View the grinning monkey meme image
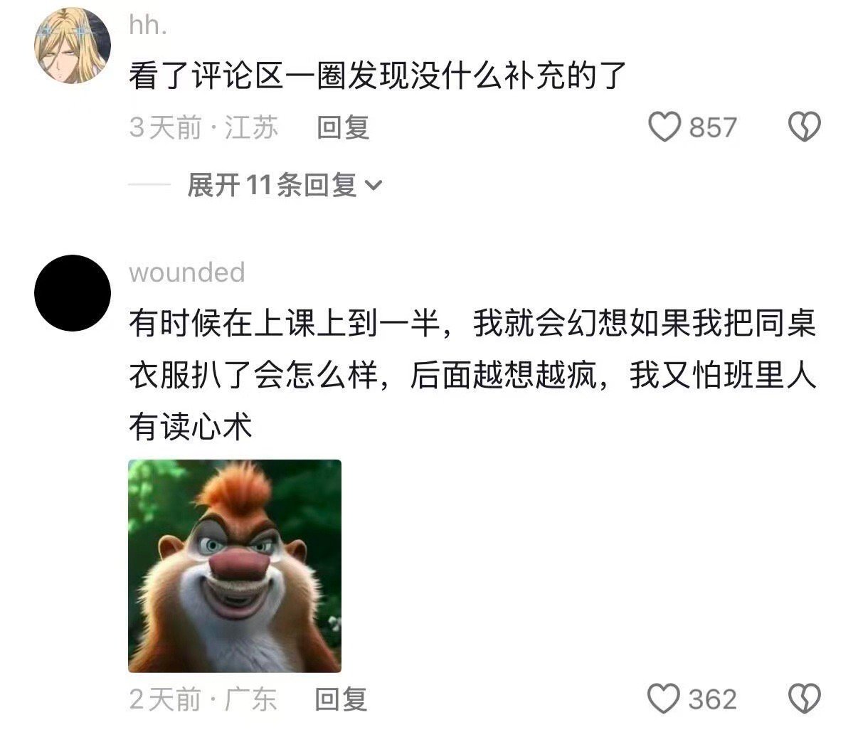 coord(235,566)
